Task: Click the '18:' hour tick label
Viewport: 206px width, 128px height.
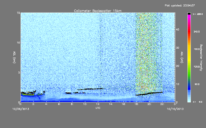Action: coord(136,104)
